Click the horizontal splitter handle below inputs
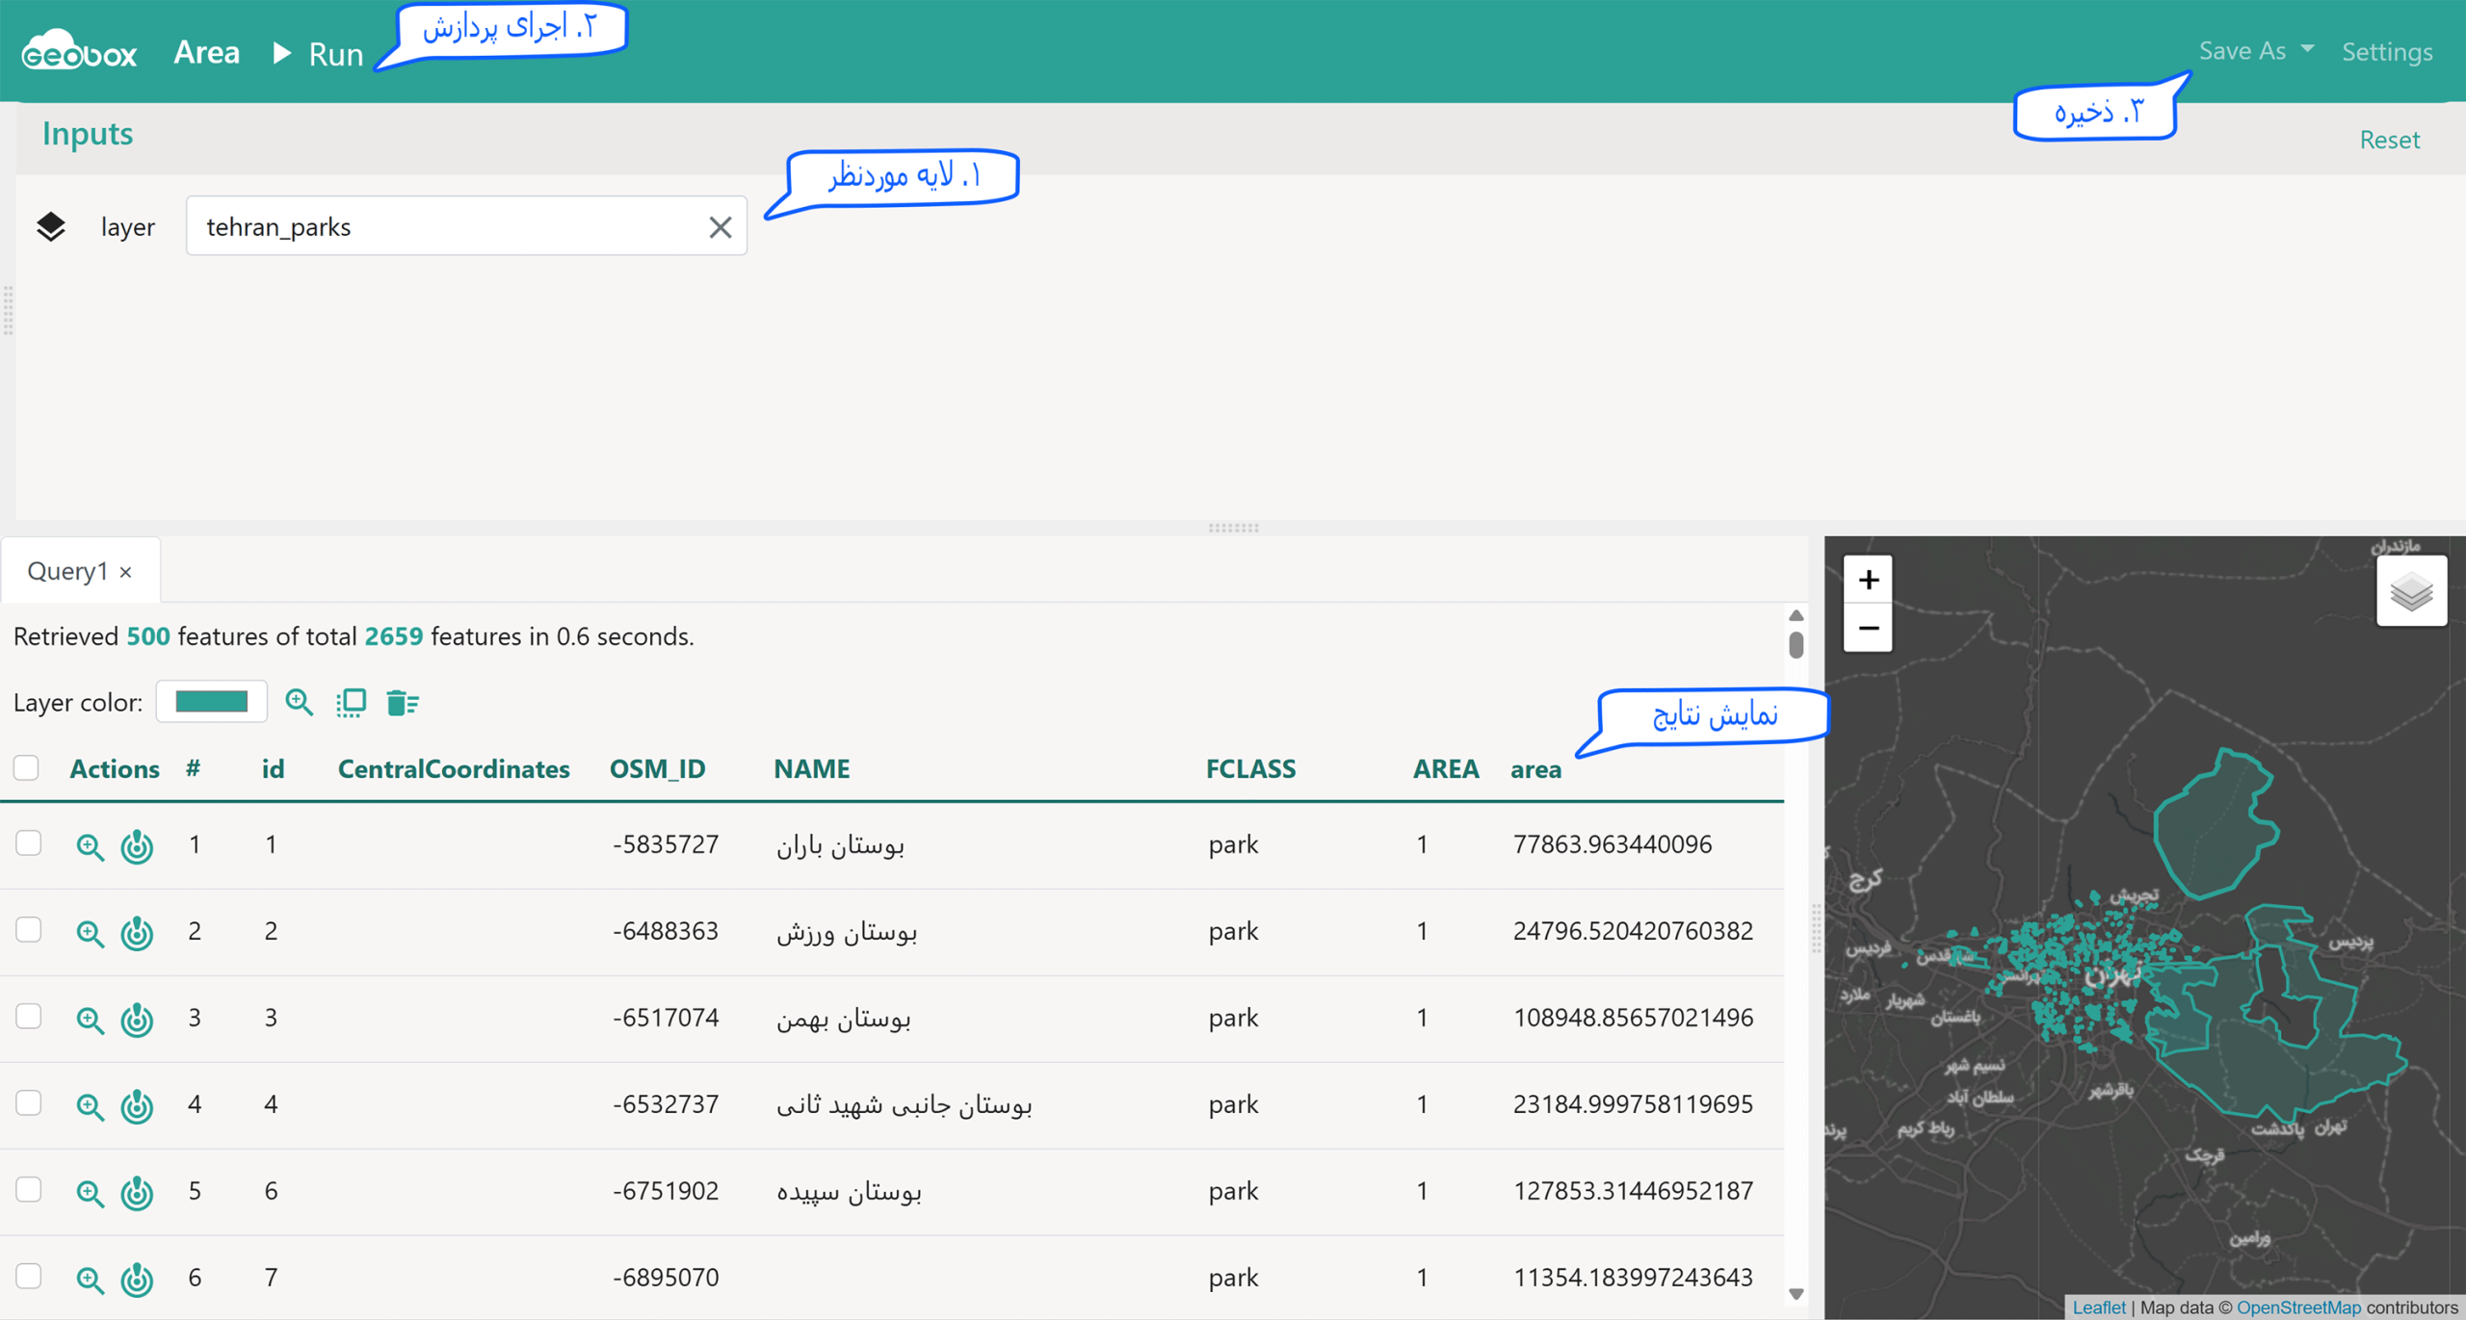 (1233, 528)
